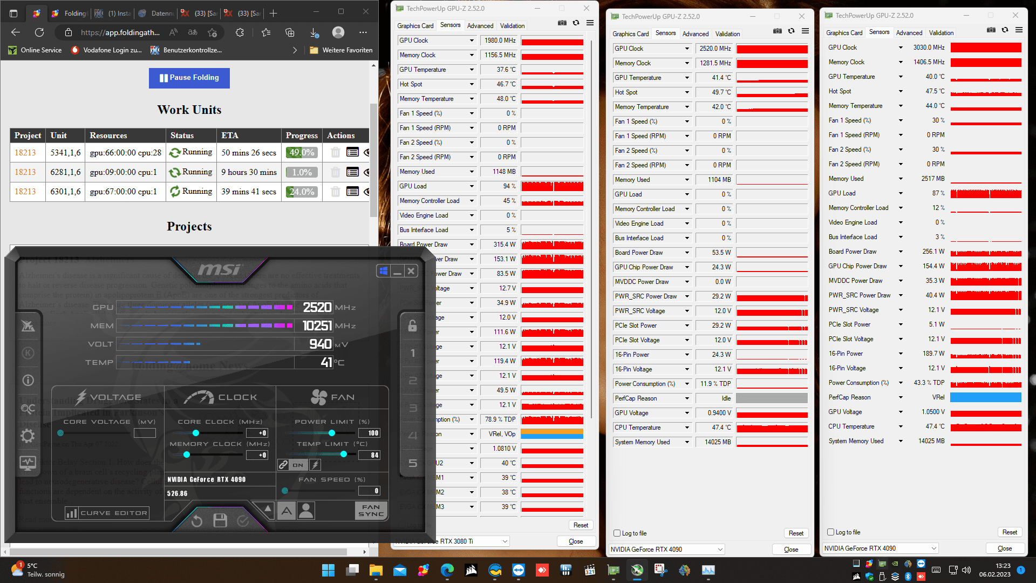Screen dimensions: 1036x583
Task: Open the Edge Favorites star icon
Action: click(265, 32)
